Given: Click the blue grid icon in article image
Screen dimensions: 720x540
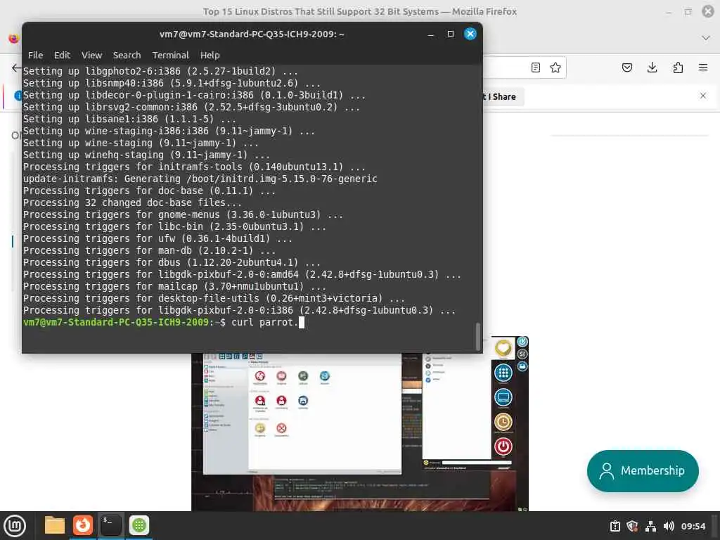Looking at the screenshot, I should pyautogui.click(x=503, y=373).
